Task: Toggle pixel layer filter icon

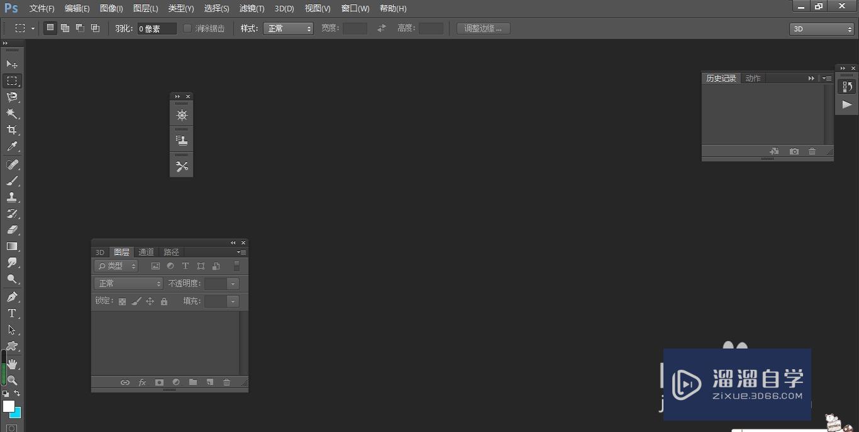Action: [155, 266]
